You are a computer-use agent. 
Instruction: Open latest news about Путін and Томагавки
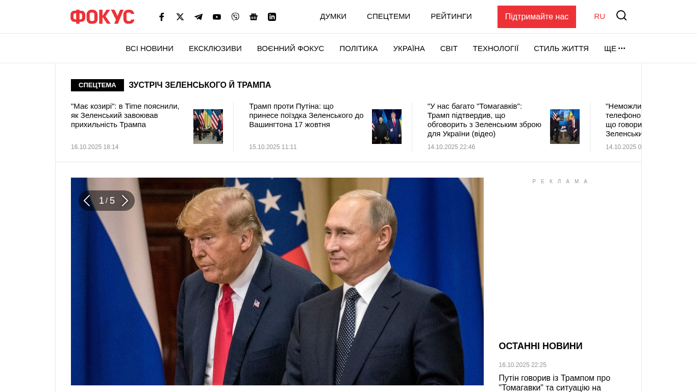(x=555, y=383)
